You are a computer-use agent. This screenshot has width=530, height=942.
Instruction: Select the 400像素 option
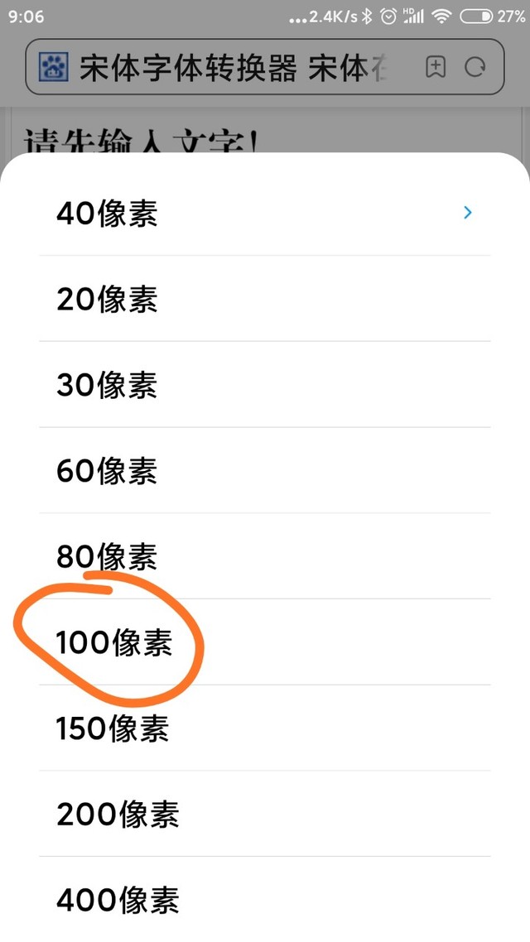(x=118, y=901)
